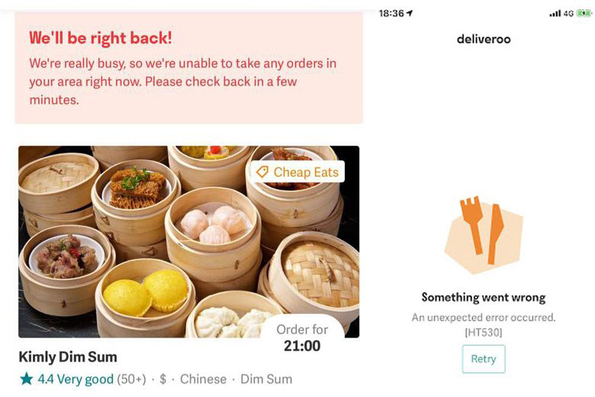Click the battery charging indicator icon
The image size is (595, 397).
pos(584,13)
